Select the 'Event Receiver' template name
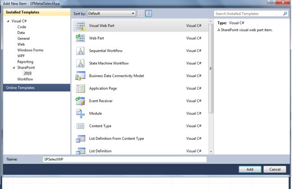The height and width of the screenshot is (189, 293). 101,101
